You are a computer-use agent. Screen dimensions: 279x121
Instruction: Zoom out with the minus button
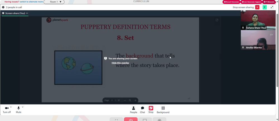click(x=125, y=101)
